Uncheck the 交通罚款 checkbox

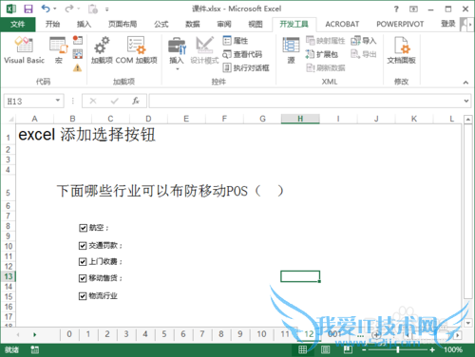83,245
